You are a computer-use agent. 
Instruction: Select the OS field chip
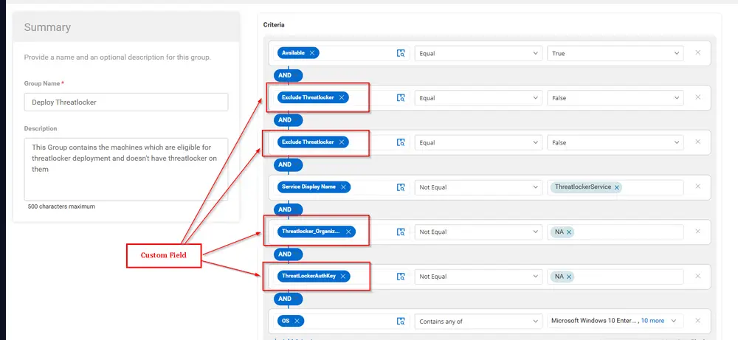click(290, 321)
